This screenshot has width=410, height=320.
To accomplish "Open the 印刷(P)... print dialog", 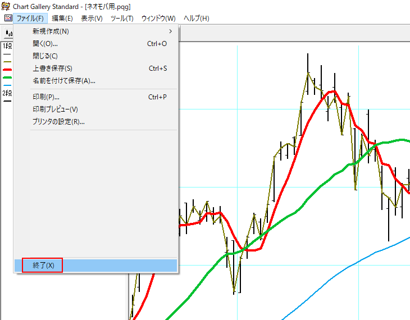I will (x=46, y=97).
